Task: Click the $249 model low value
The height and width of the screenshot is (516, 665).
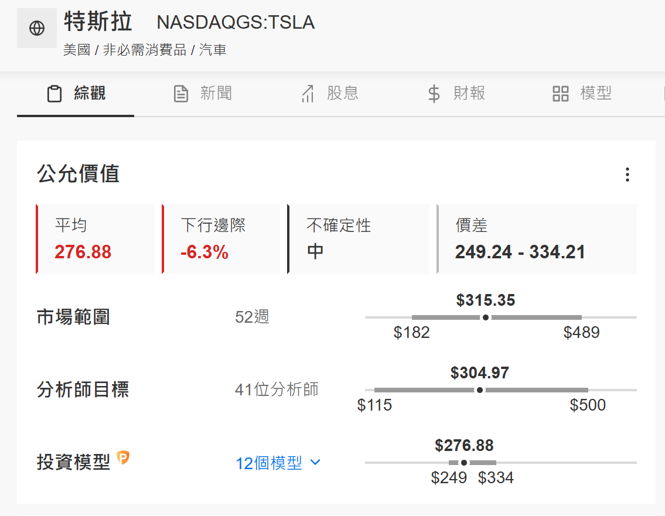Action: (x=449, y=478)
